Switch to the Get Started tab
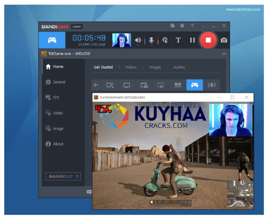 pyautogui.click(x=103, y=67)
